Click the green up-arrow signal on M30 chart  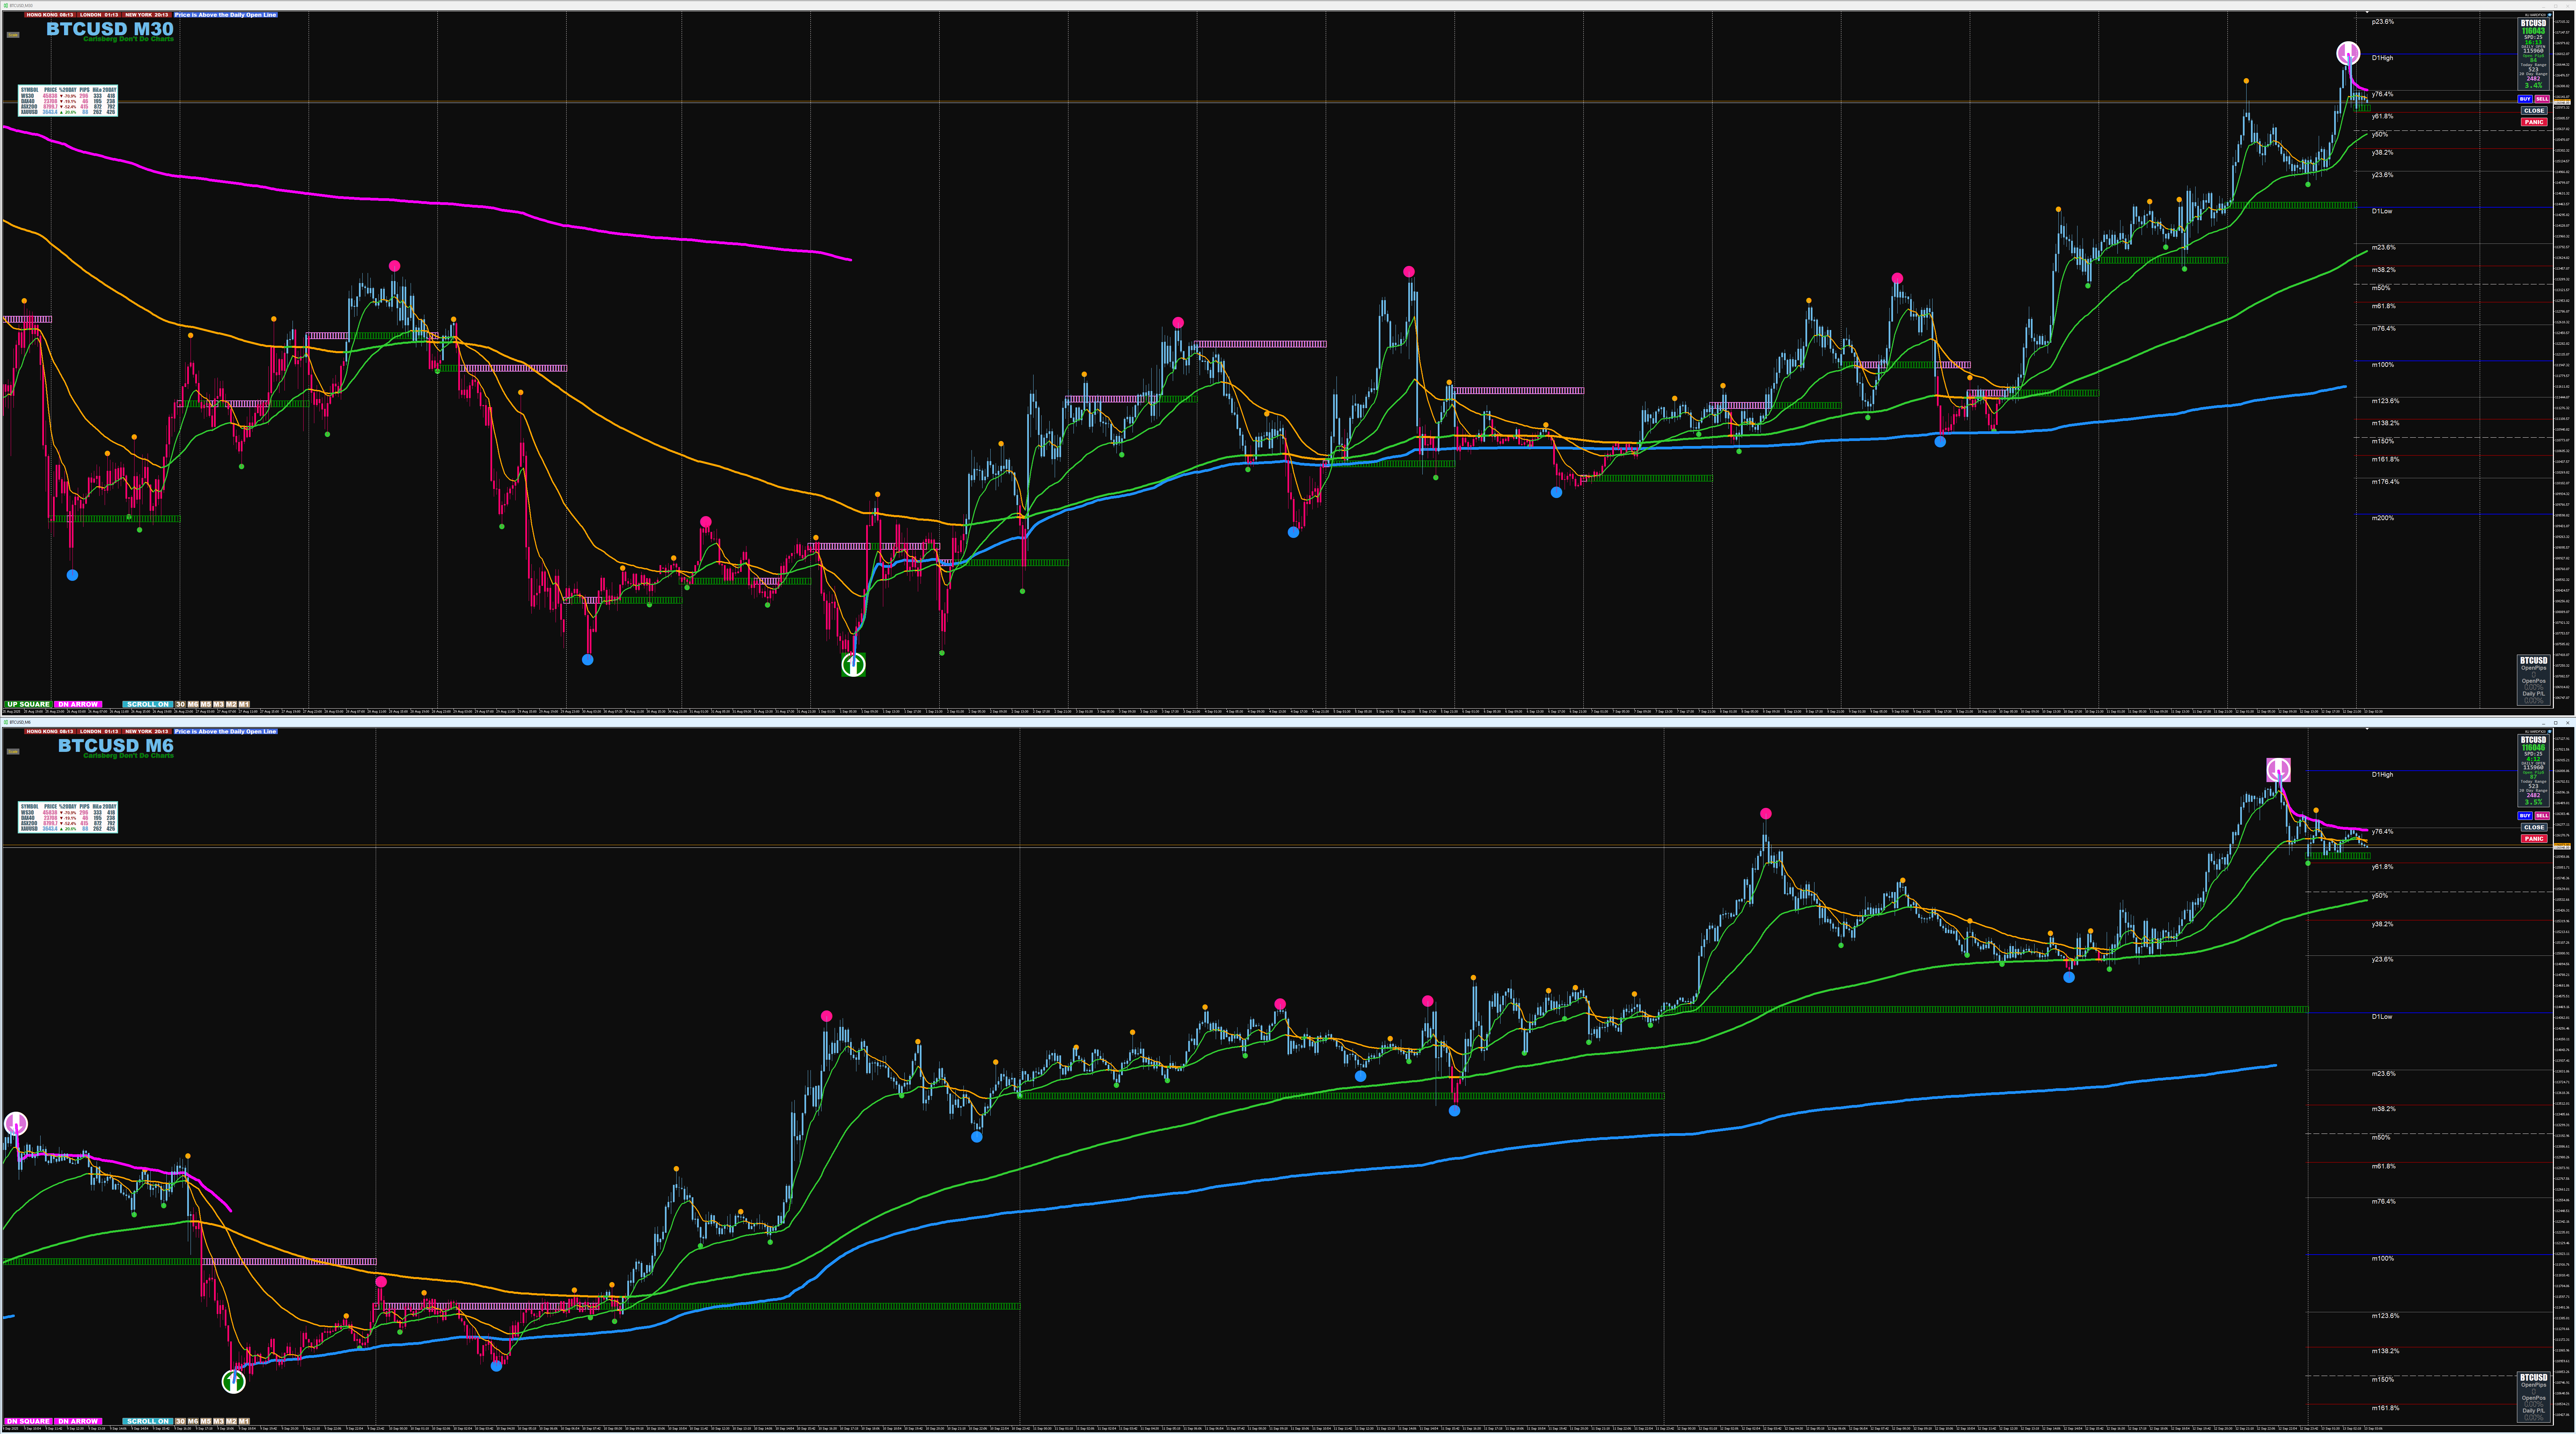coord(853,665)
